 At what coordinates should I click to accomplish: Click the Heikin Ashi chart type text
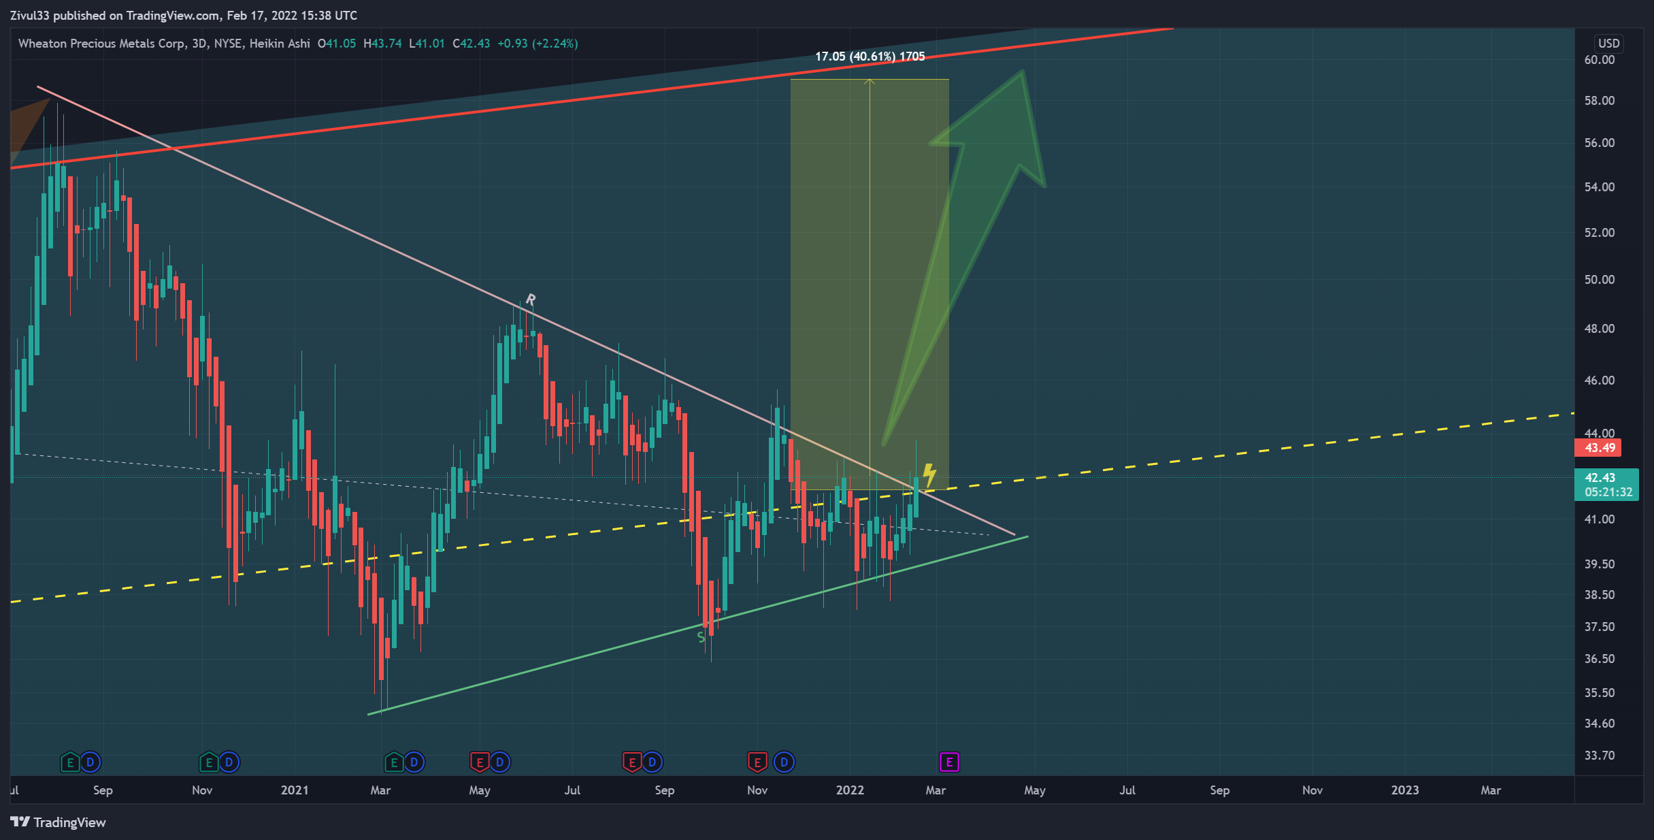pos(280,44)
